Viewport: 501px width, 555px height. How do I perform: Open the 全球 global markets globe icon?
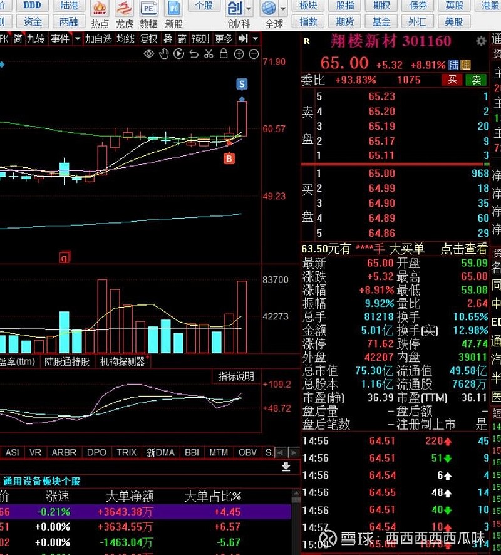(269, 9)
